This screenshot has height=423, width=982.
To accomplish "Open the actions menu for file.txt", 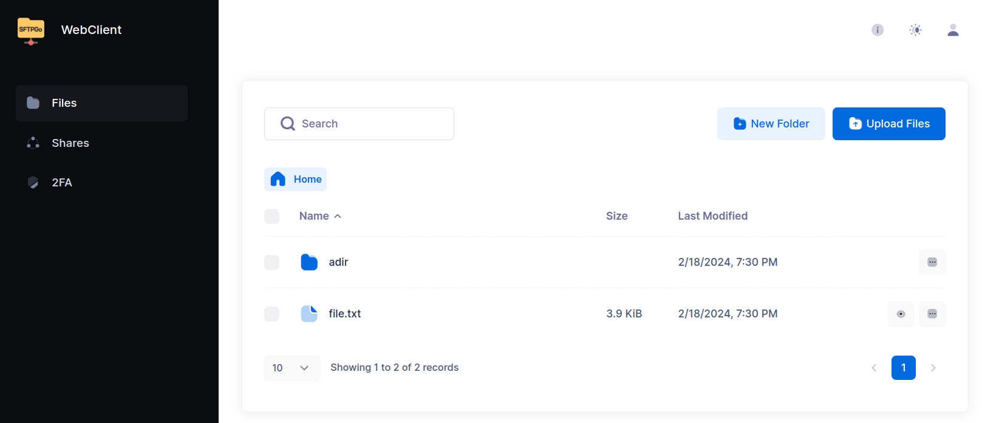I will pos(932,314).
